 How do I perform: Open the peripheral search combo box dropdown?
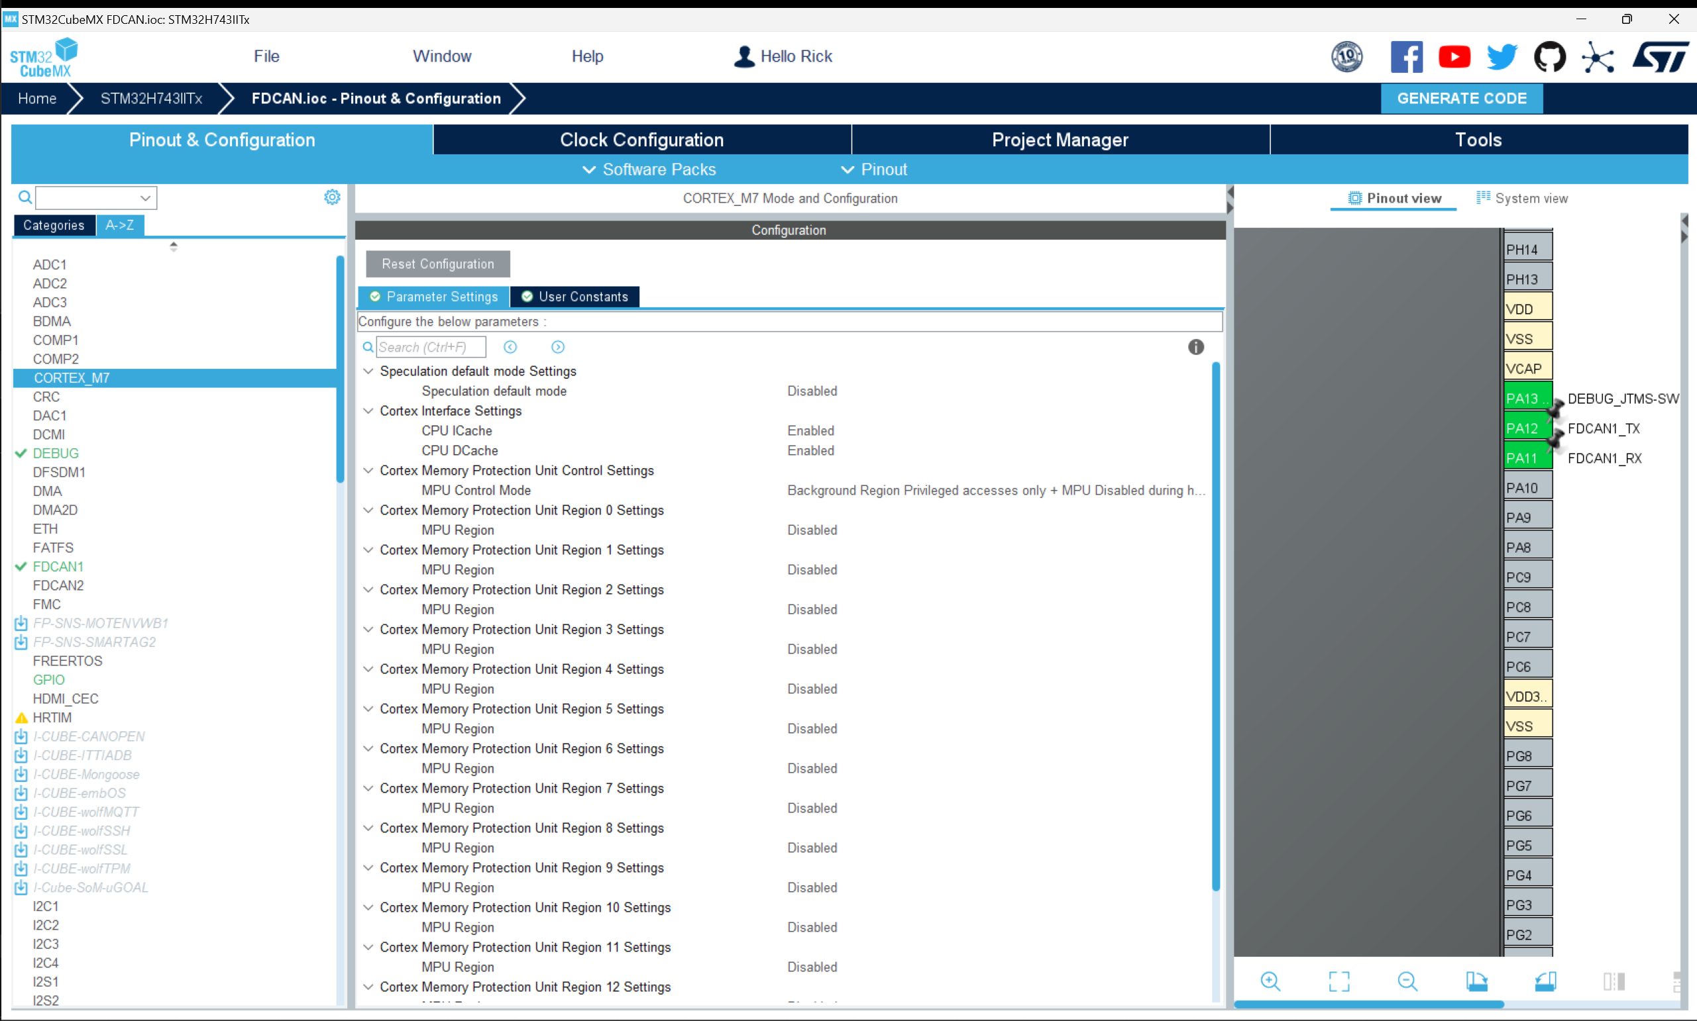145,198
